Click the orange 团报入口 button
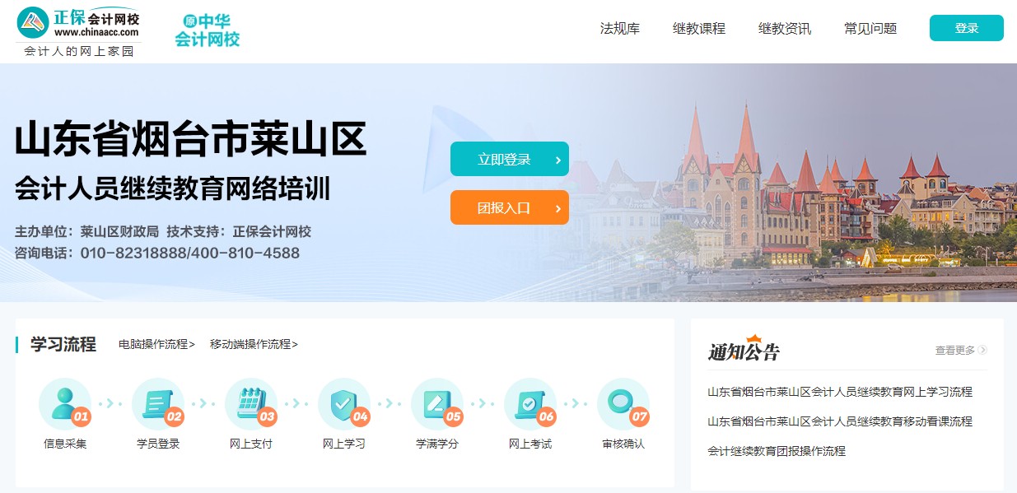Viewport: 1017px width, 493px height. click(509, 207)
